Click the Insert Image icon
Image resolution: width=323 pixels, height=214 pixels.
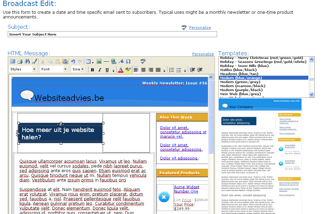click(99, 61)
